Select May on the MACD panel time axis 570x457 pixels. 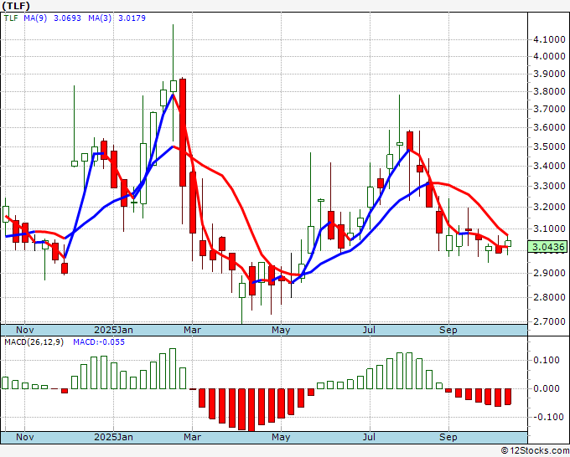[280, 437]
